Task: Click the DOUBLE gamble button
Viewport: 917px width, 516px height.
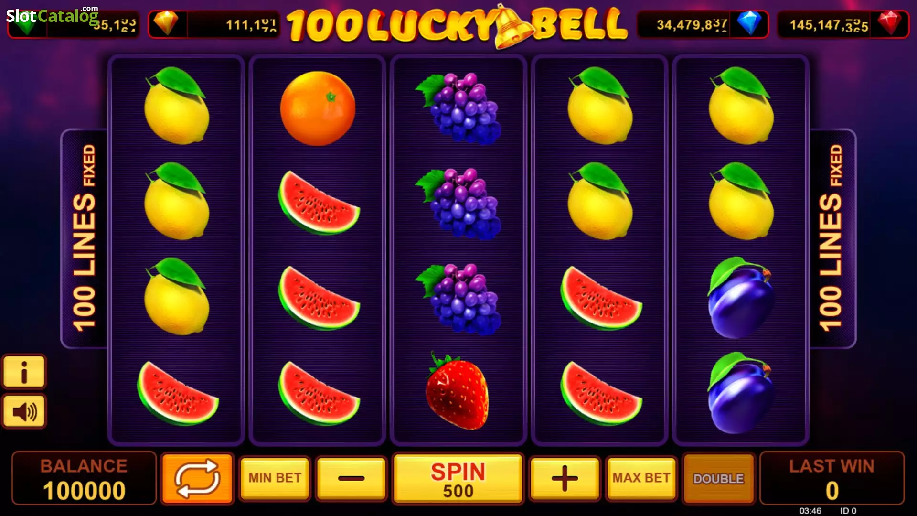Action: pyautogui.click(x=718, y=478)
